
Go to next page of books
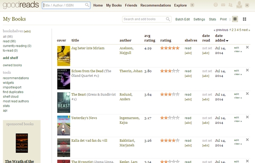click(246, 30)
